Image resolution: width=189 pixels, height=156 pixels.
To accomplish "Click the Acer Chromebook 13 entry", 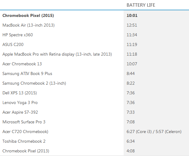I will pos(22,64).
